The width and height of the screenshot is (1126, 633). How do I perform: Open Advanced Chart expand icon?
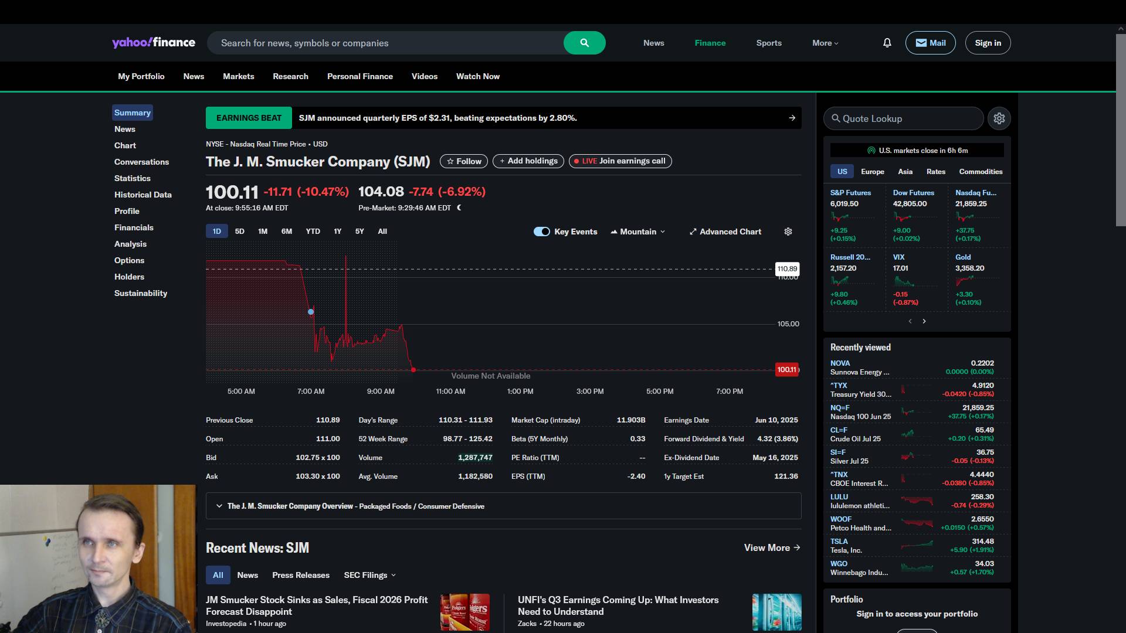(x=693, y=232)
